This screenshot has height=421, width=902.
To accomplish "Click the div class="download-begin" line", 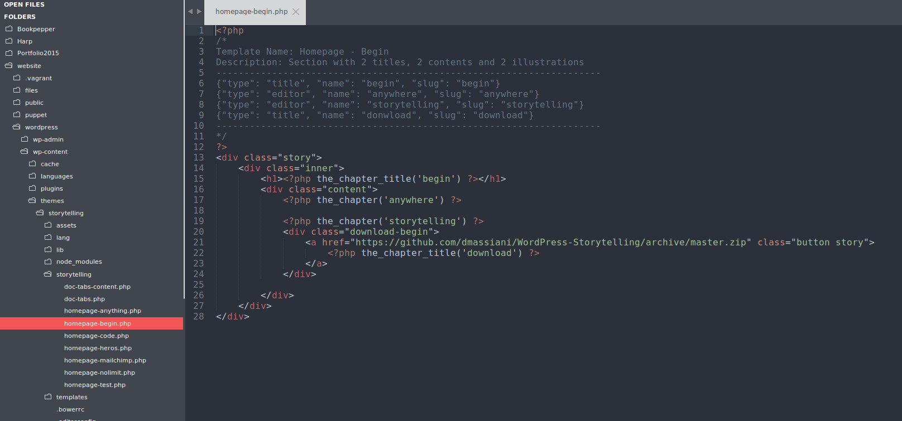I will pos(361,231).
